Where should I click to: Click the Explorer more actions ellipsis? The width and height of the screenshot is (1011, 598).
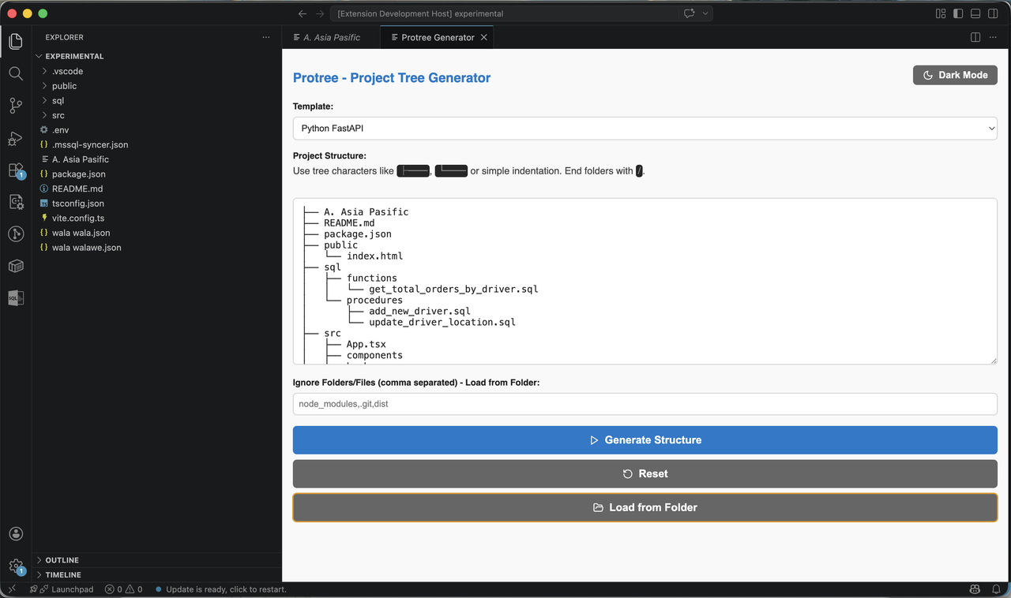tap(266, 37)
